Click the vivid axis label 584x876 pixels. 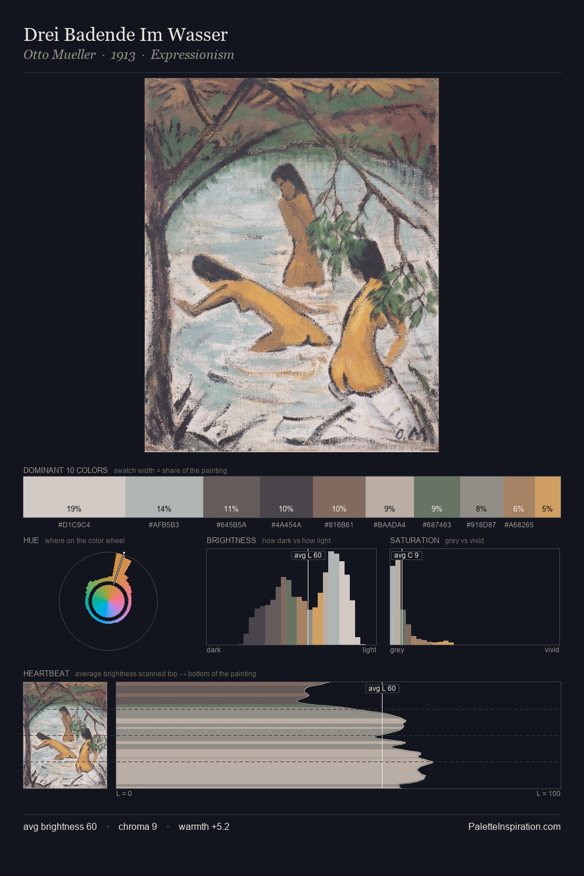coord(552,650)
